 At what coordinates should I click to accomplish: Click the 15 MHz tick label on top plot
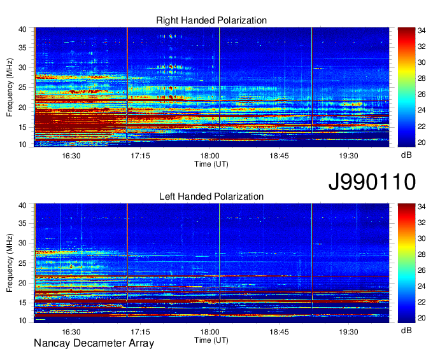pos(22,127)
